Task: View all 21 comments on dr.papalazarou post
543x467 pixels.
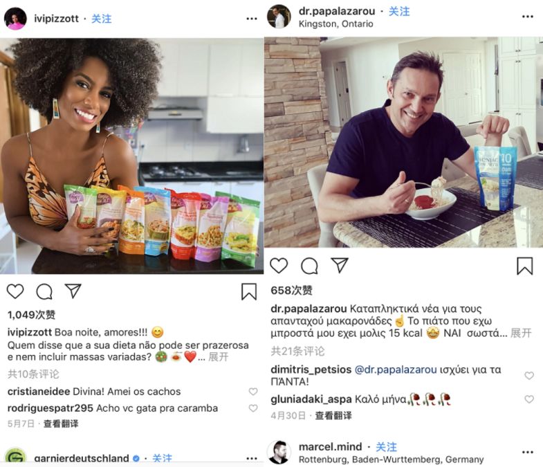Action: click(x=298, y=351)
